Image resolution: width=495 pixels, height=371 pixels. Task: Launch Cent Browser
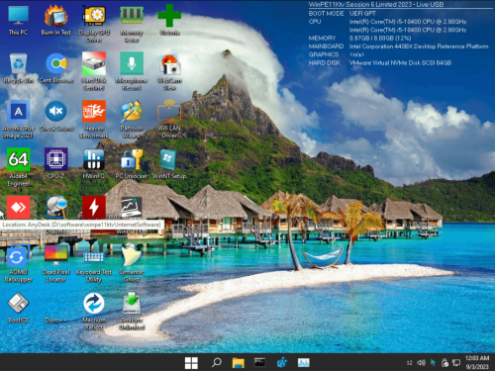coord(56,68)
